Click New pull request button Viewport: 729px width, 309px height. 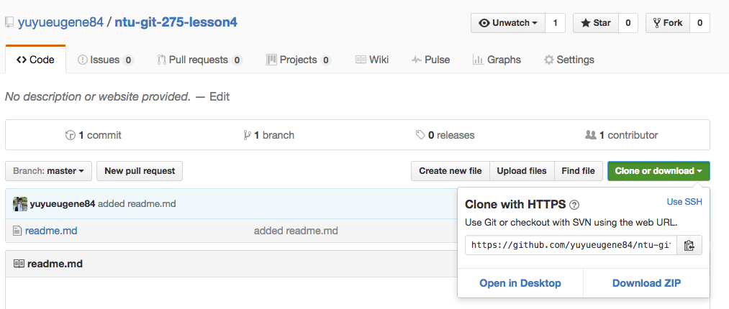point(140,171)
